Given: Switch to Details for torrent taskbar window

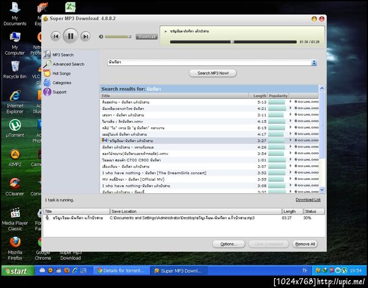Looking at the screenshot, I should [x=121, y=271].
